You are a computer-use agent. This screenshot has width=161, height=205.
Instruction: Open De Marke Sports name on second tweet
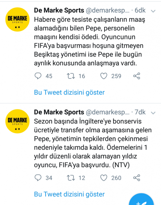(x=59, y=112)
